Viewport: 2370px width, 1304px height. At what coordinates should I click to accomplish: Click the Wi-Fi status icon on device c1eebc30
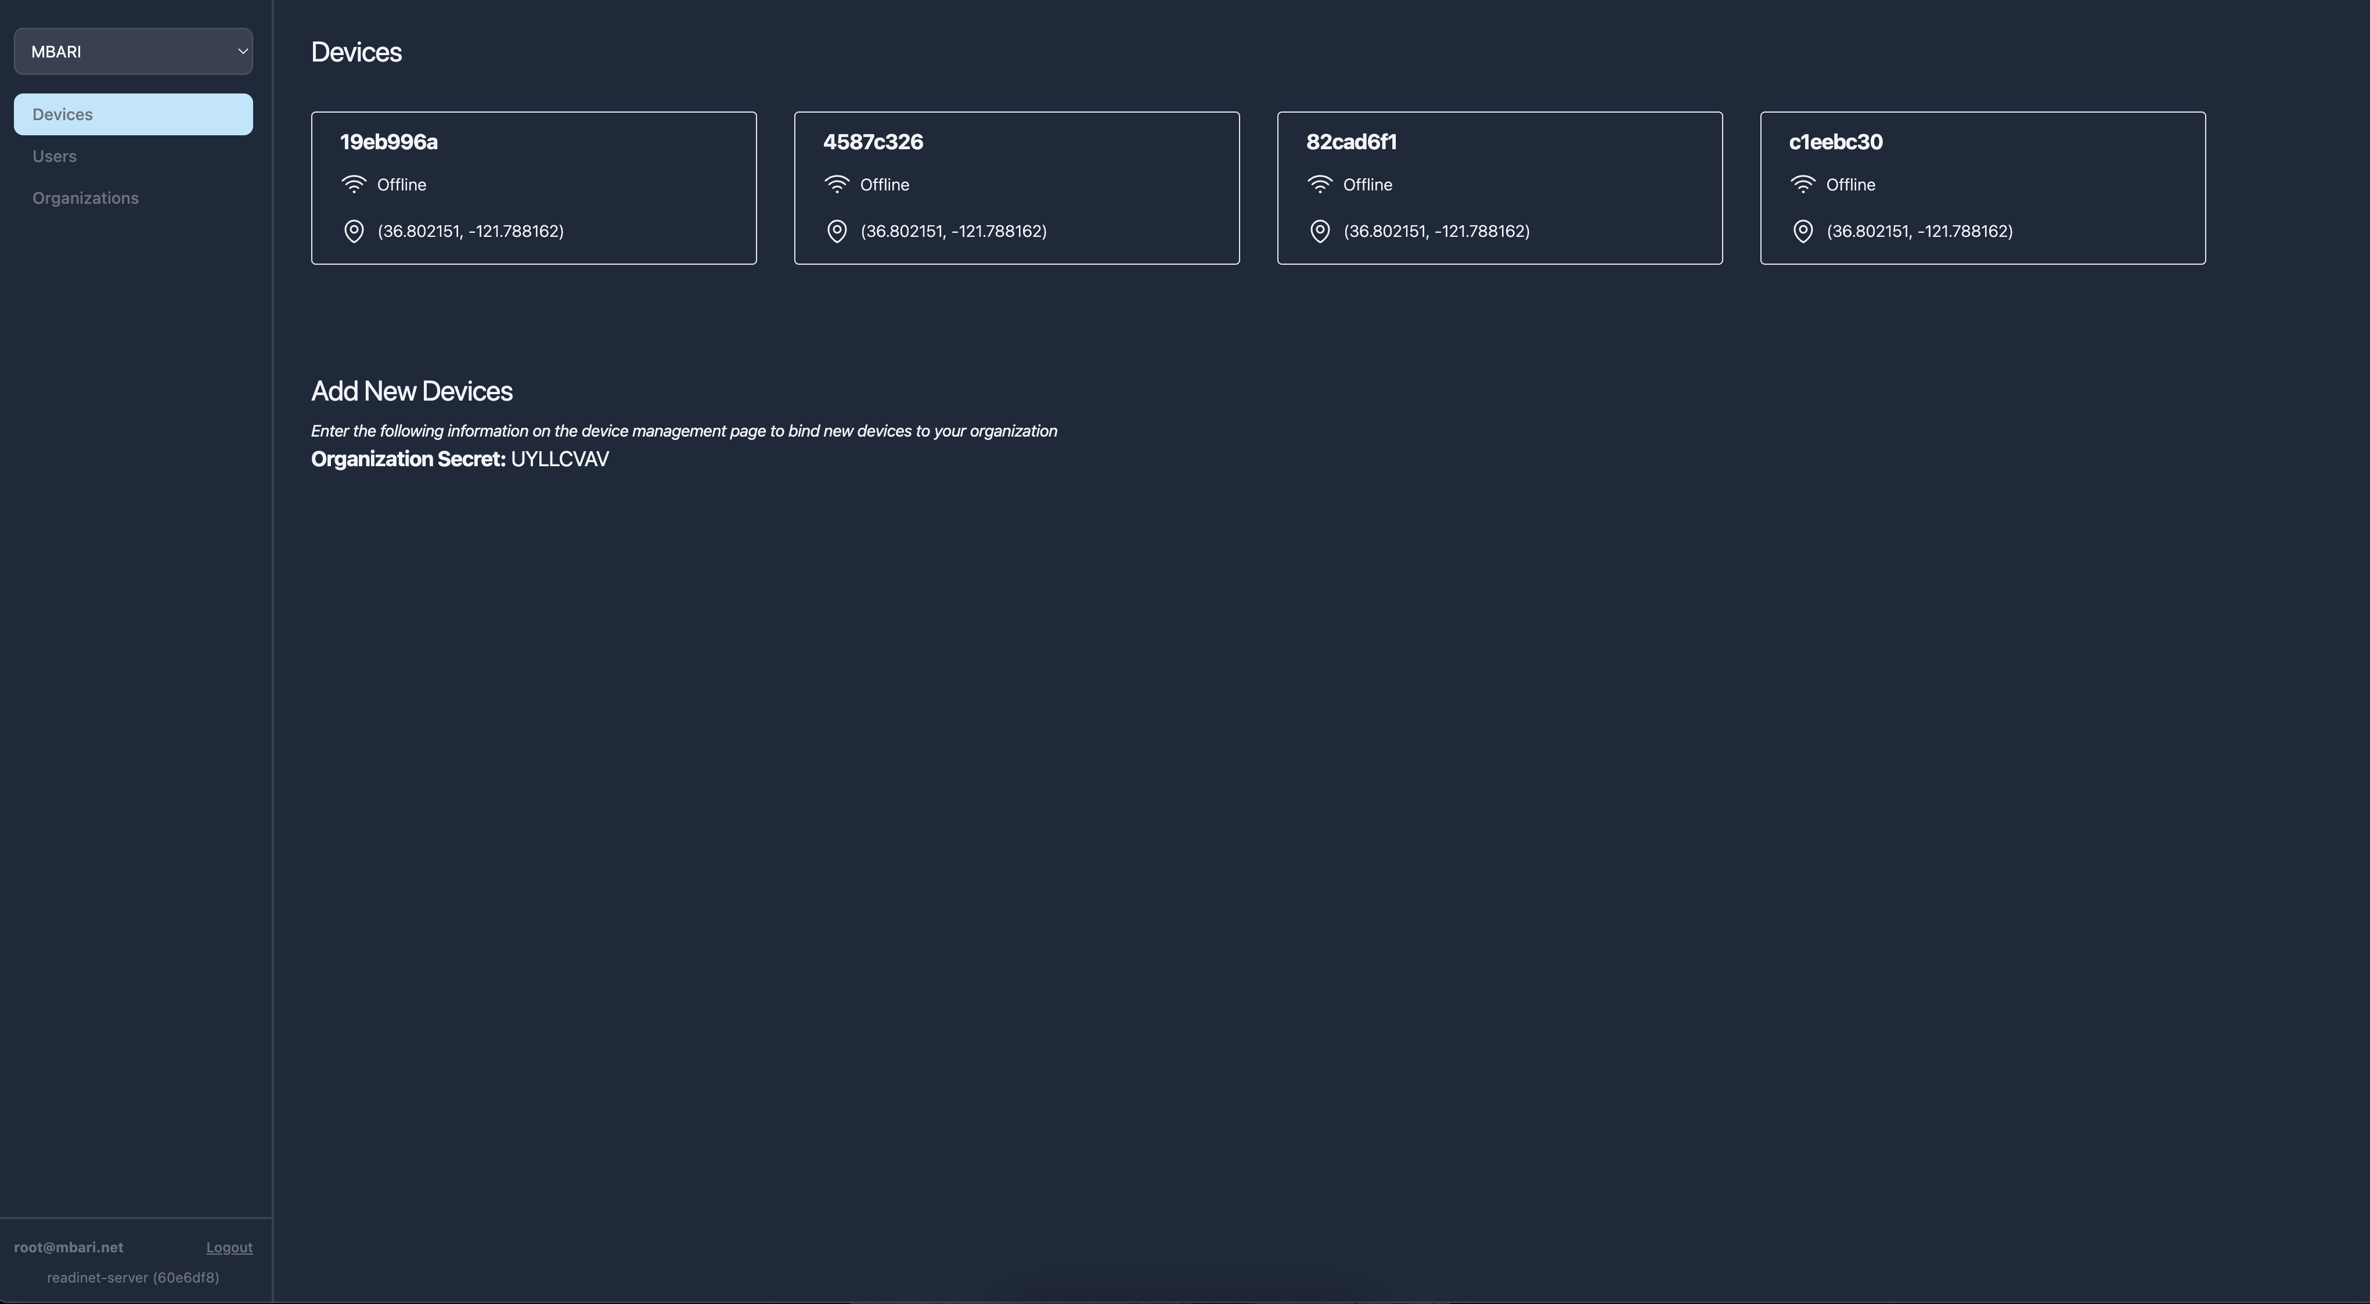point(1803,184)
